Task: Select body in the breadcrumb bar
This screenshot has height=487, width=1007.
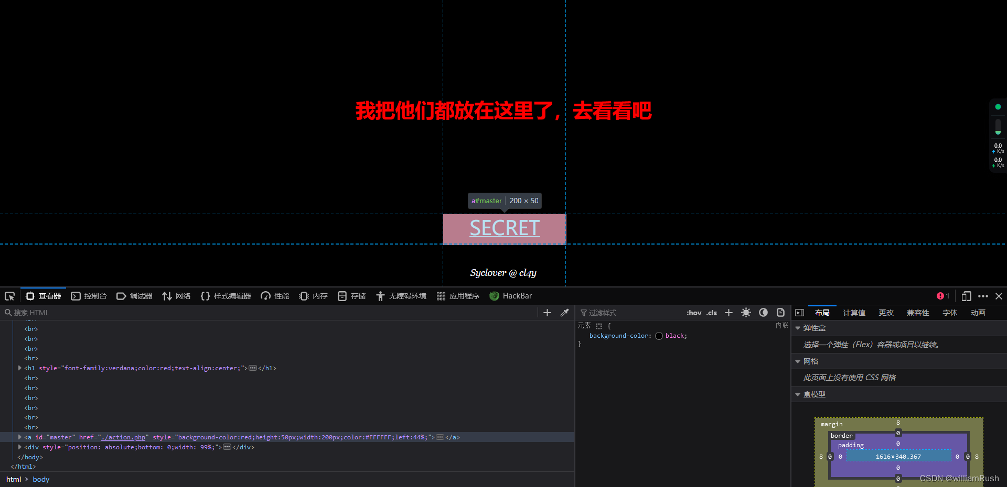Action: (x=41, y=480)
